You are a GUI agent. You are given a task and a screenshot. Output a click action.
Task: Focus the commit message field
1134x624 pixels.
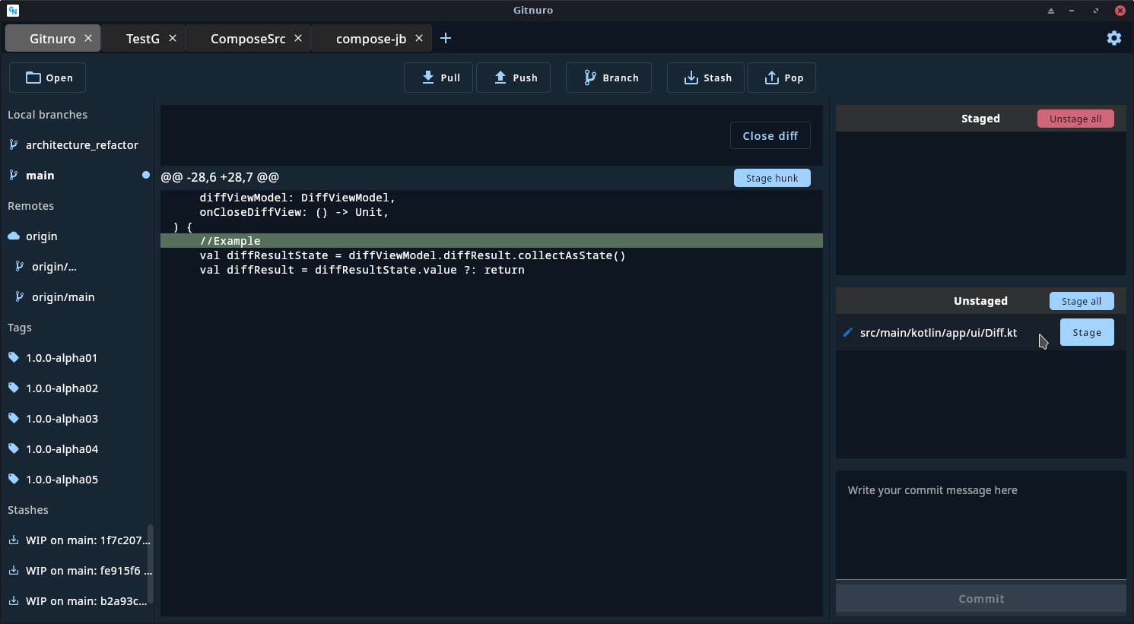(981, 524)
